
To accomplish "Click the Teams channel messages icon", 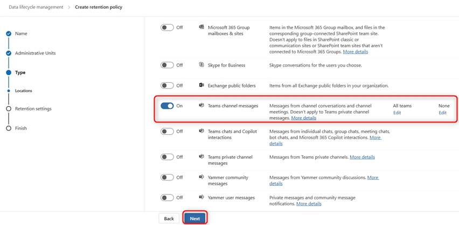I will tap(201, 106).
